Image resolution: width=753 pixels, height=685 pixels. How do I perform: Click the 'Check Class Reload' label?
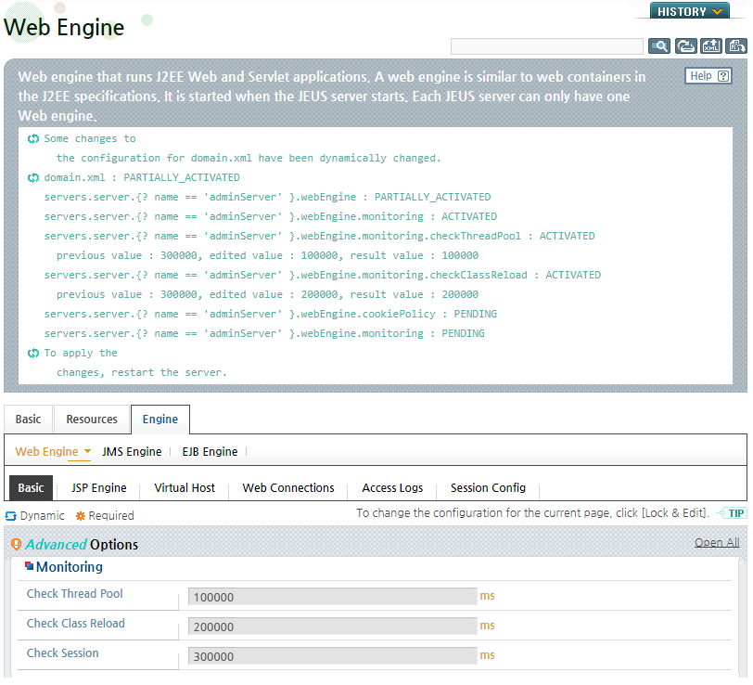[x=76, y=624]
